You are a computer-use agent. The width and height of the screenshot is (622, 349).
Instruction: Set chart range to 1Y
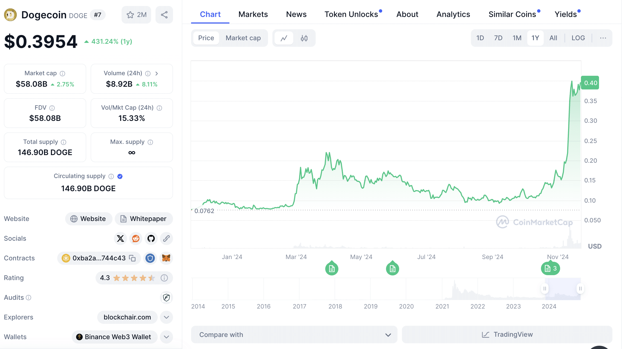535,38
